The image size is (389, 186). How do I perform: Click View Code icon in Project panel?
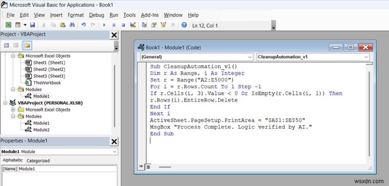pos(7,46)
